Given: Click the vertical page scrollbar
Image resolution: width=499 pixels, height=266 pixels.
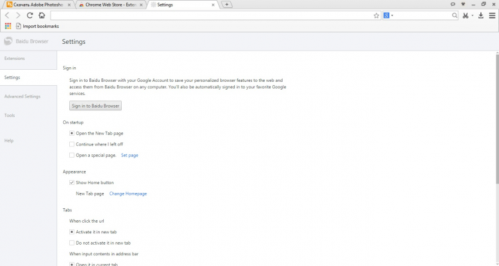Looking at the screenshot, I should tap(497, 118).
